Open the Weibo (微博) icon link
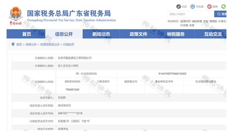The image size is (233, 138). coord(209,7)
